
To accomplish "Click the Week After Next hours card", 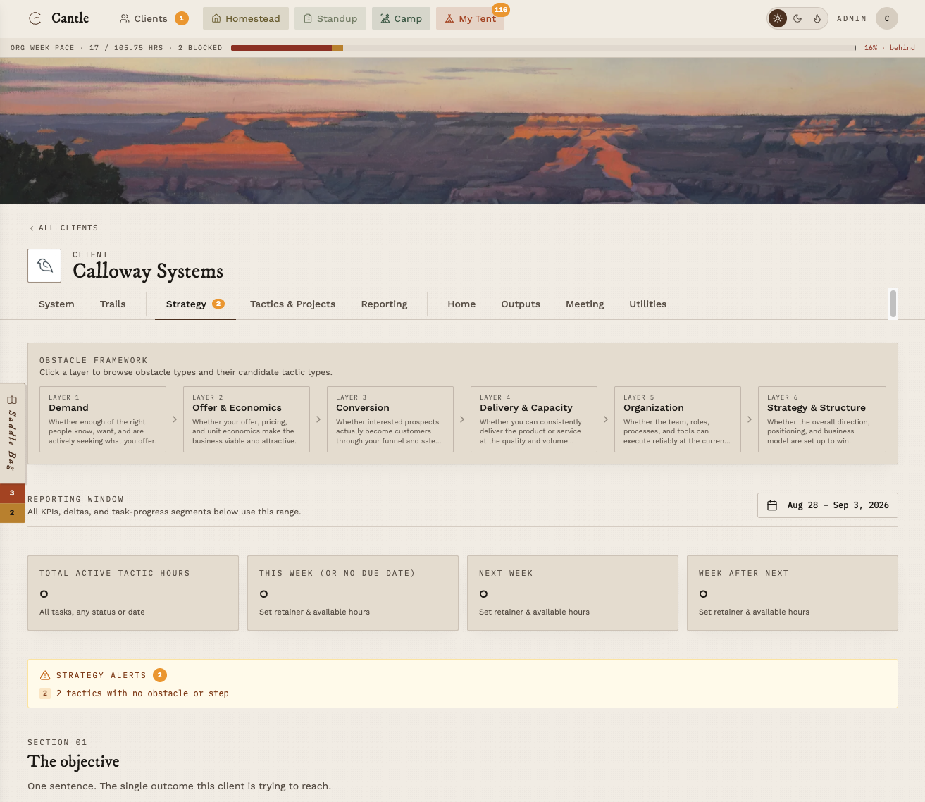I will [x=793, y=593].
